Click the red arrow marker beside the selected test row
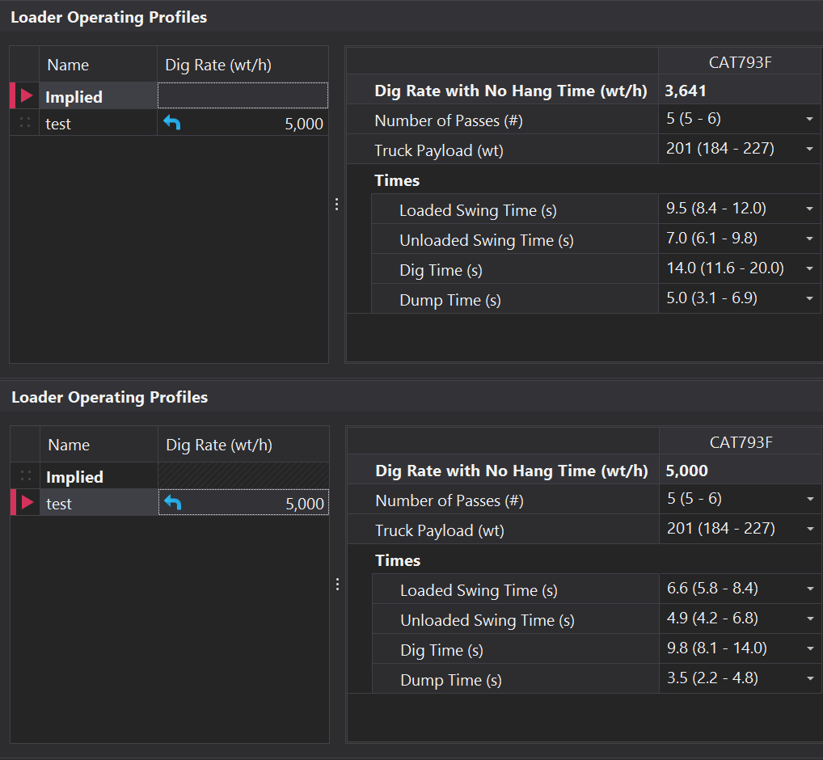The height and width of the screenshot is (760, 823). [x=27, y=503]
